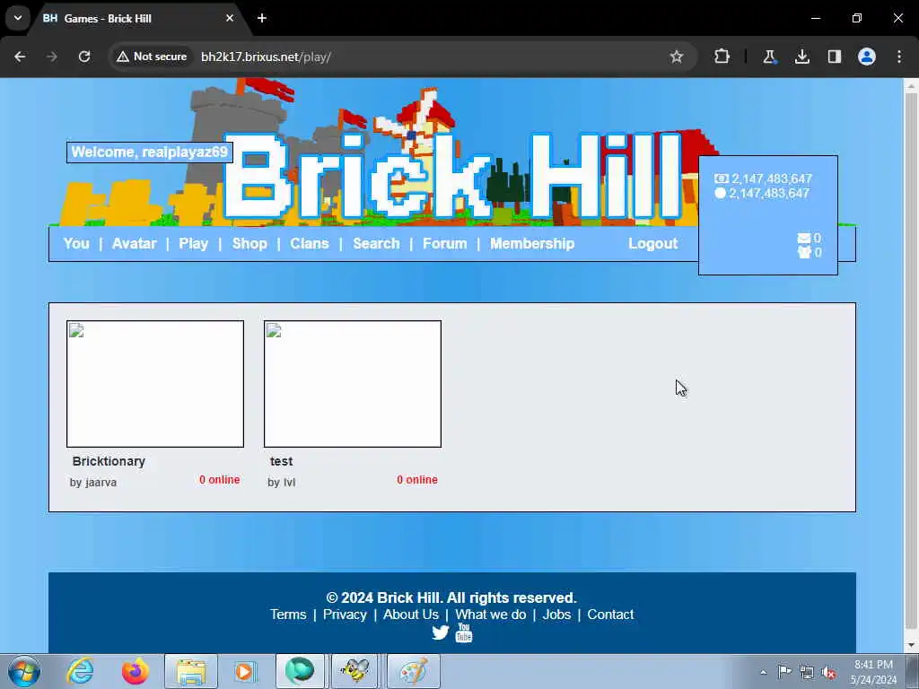The image size is (919, 689).
Task: Open the test game thumbnail
Action: coord(353,384)
